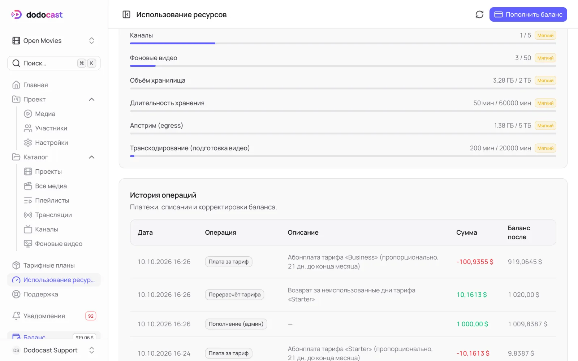Click the dodocast logo
The width and height of the screenshot is (578, 361).
point(37,14)
